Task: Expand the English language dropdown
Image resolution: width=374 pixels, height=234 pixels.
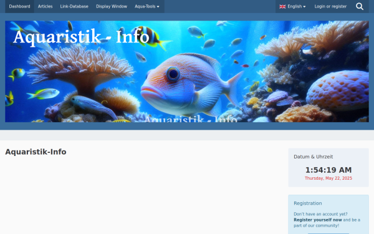Action: [293, 6]
